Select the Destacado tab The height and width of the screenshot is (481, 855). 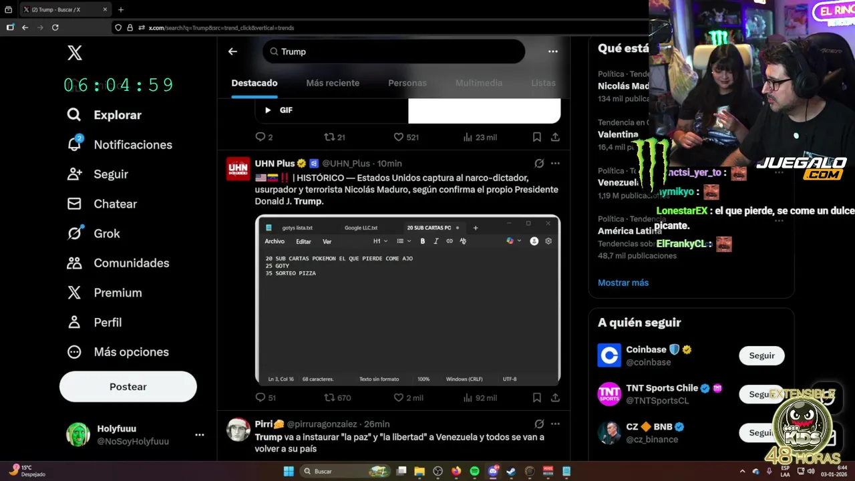[x=254, y=83]
